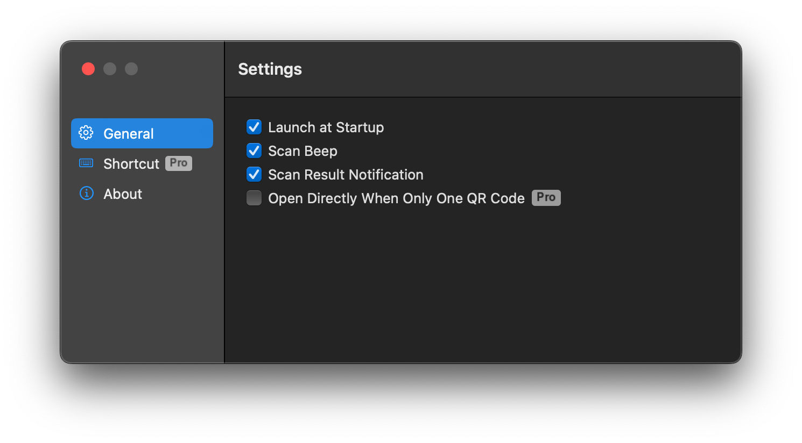
Task: Click the Shortcut label in the sidebar
Action: (x=131, y=163)
